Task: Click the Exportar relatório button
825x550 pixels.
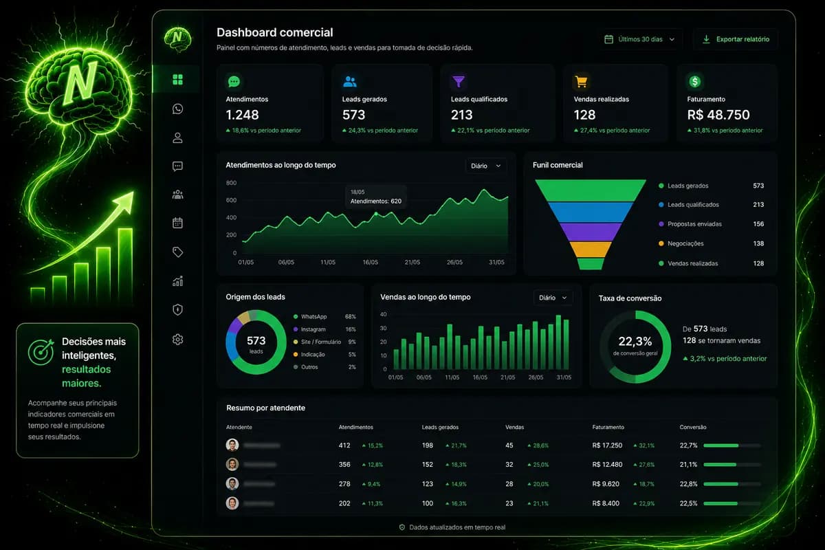Action: [736, 39]
